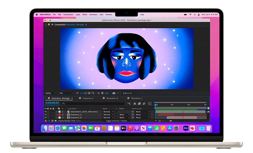Open the Effect menu

(x=85, y=14)
